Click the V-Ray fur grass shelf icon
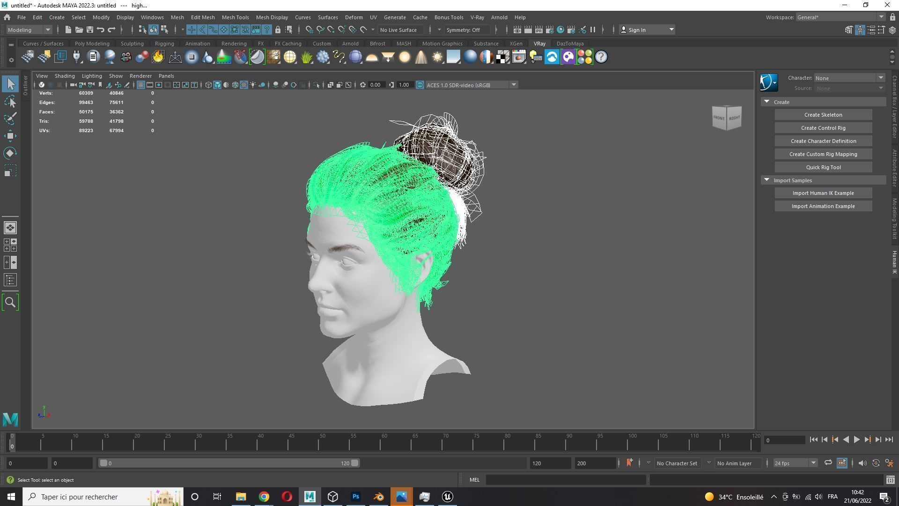 306,57
